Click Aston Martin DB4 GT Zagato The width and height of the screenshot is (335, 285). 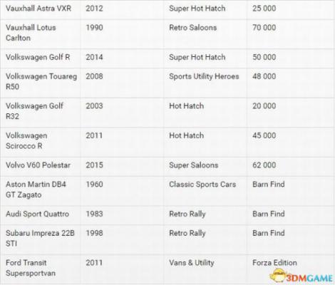click(x=36, y=190)
